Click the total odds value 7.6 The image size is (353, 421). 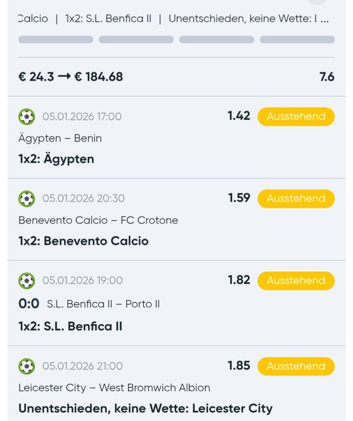[327, 77]
